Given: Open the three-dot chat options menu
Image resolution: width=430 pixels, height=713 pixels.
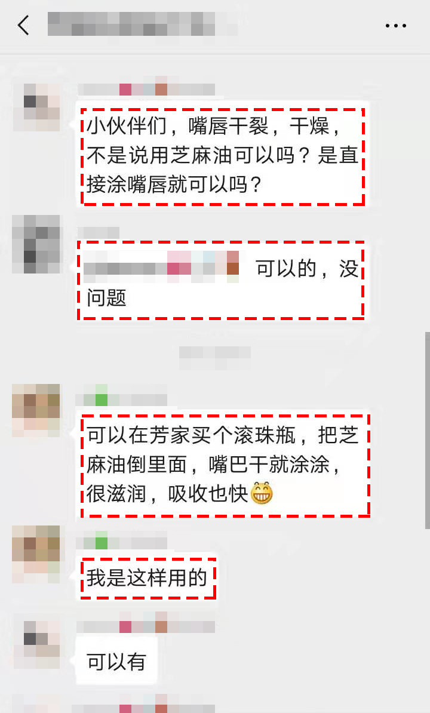Looking at the screenshot, I should coord(395,26).
